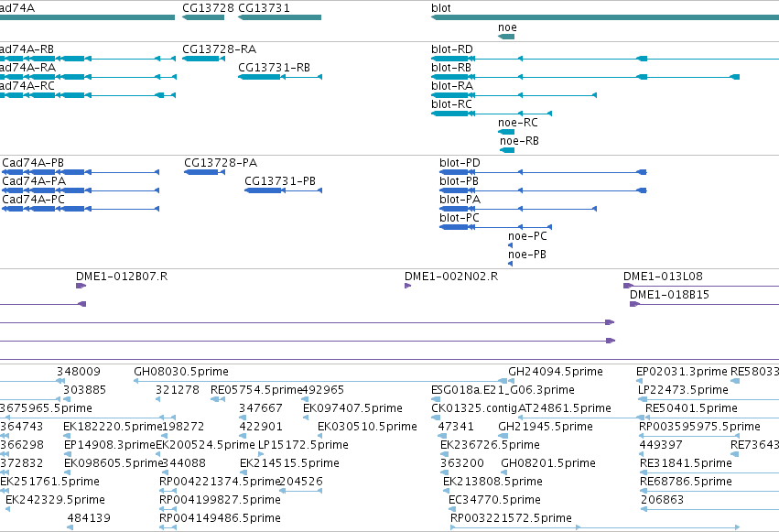Select the CG13728-RA transcript
Viewport: 779px width, 532px height.
204,59
